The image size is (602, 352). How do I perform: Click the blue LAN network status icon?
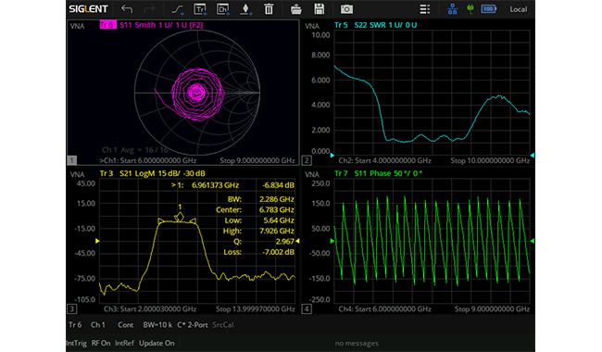452,9
